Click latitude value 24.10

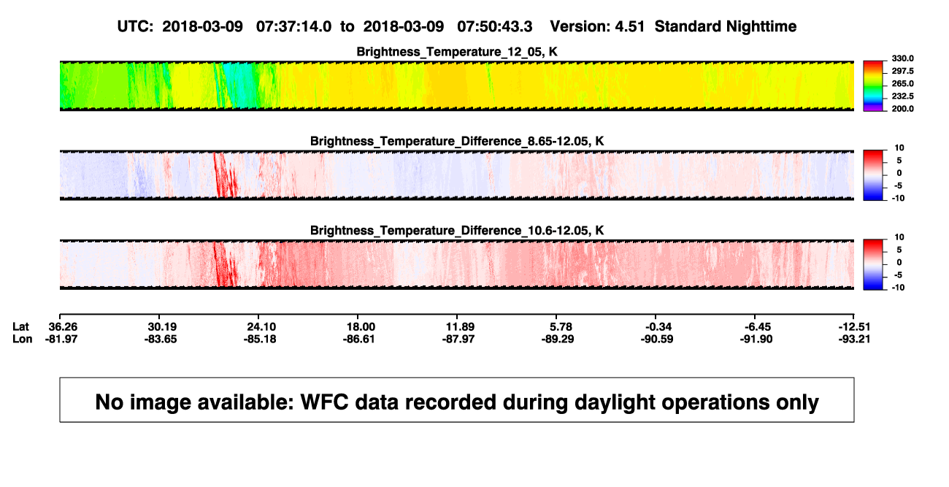[x=261, y=326]
